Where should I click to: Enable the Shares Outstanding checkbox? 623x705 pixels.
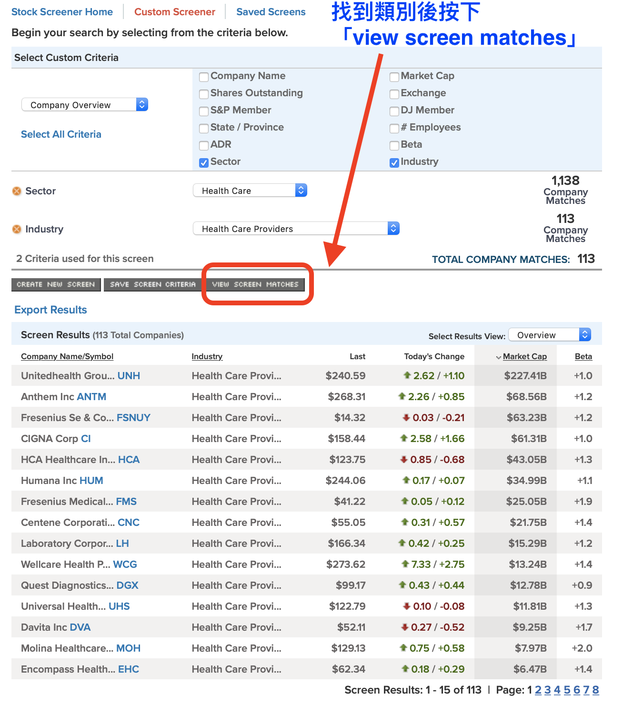pos(204,94)
